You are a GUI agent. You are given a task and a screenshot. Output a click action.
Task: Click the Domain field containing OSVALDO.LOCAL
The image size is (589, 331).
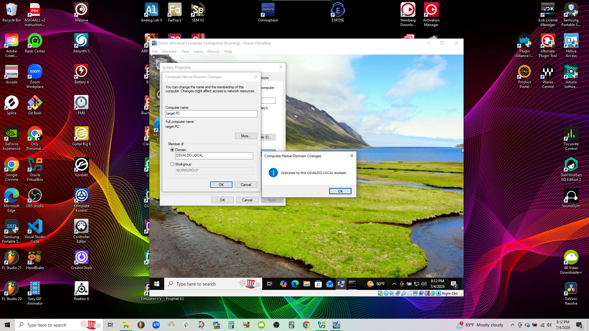point(214,156)
